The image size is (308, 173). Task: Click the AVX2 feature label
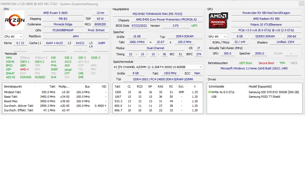click(68, 62)
